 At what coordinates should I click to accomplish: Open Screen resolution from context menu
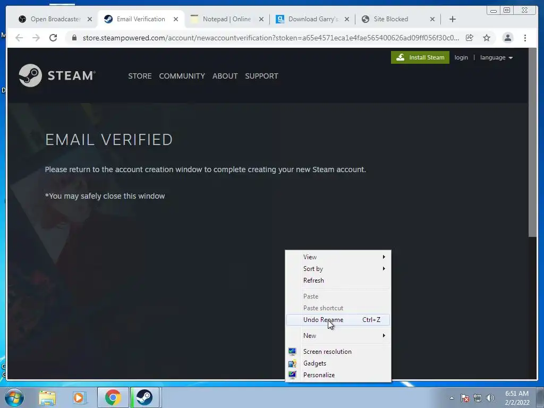(338, 352)
